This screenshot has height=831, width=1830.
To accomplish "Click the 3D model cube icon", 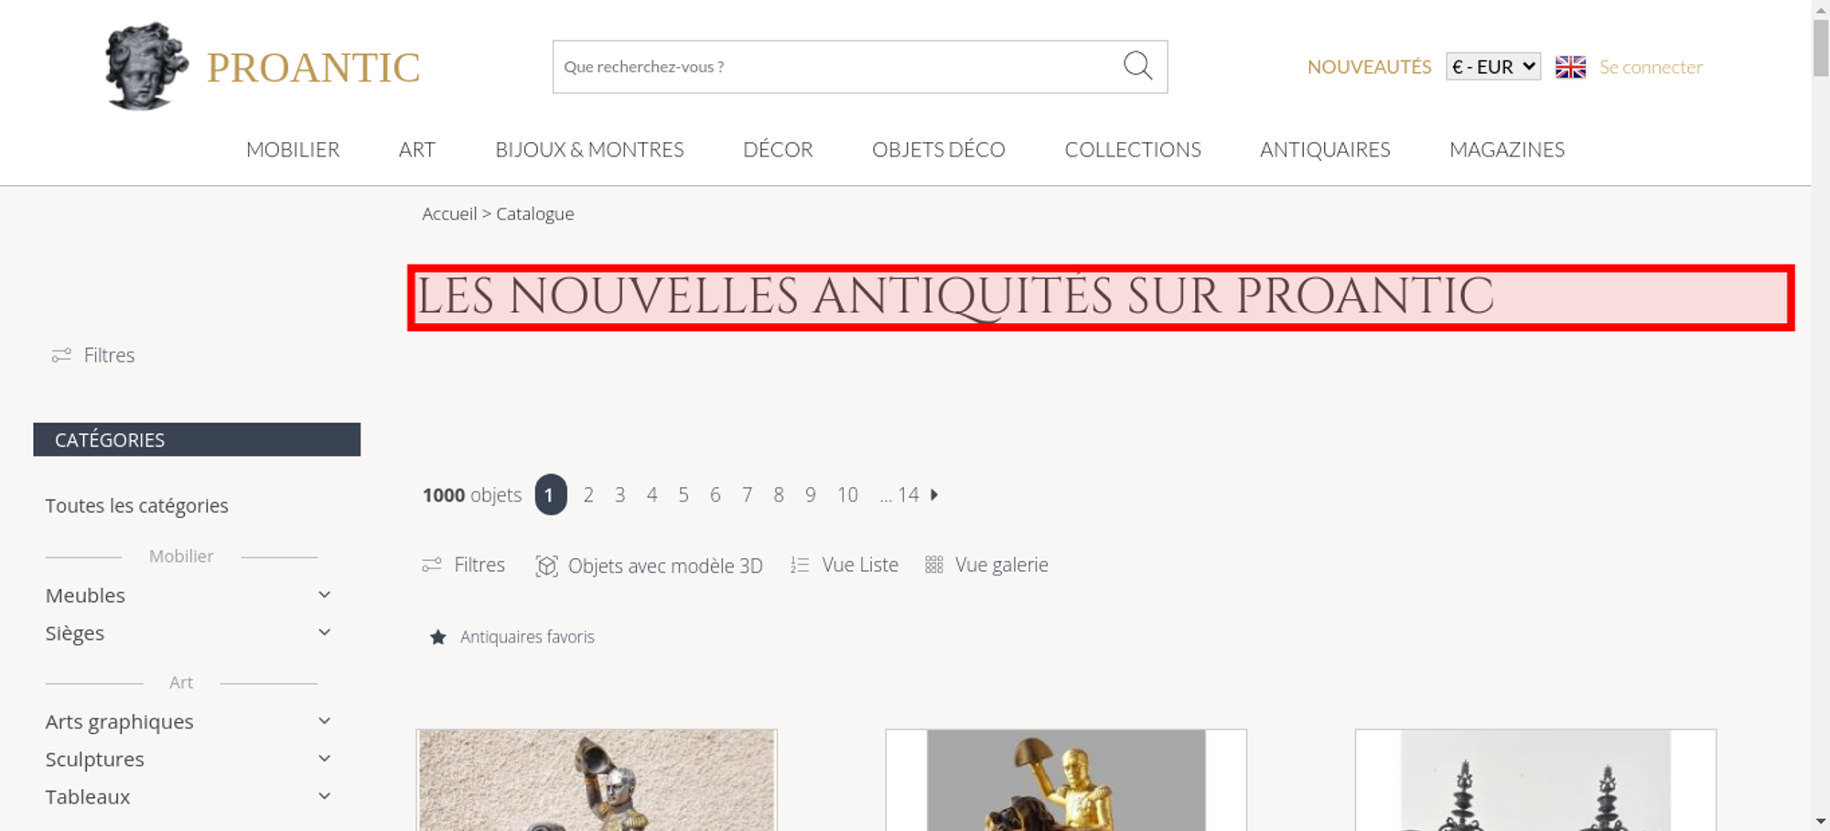I will (546, 566).
